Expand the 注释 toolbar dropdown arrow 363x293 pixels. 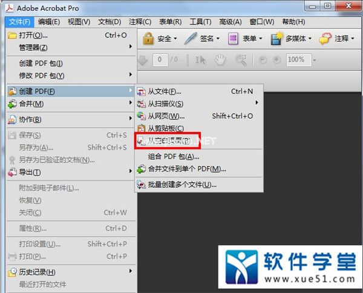pos(353,39)
